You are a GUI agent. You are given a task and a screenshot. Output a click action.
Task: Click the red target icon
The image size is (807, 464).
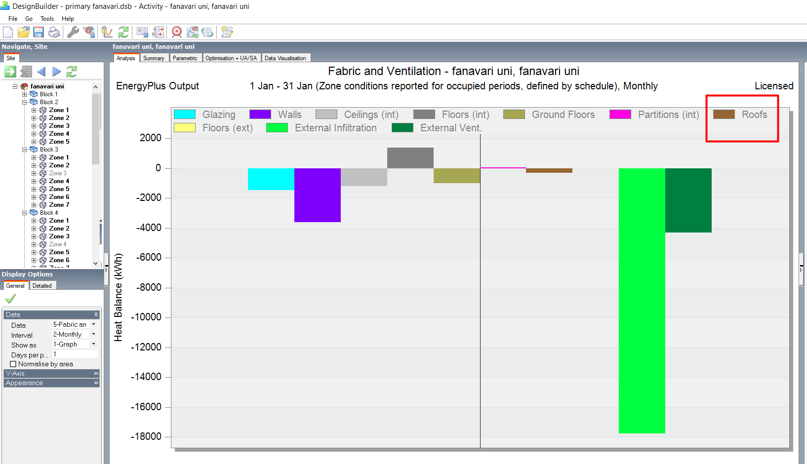(177, 32)
